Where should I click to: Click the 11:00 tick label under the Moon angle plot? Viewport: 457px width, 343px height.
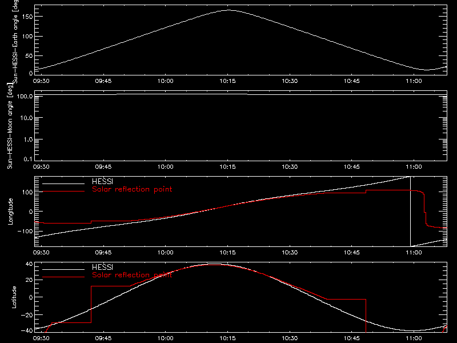pyautogui.click(x=414, y=167)
